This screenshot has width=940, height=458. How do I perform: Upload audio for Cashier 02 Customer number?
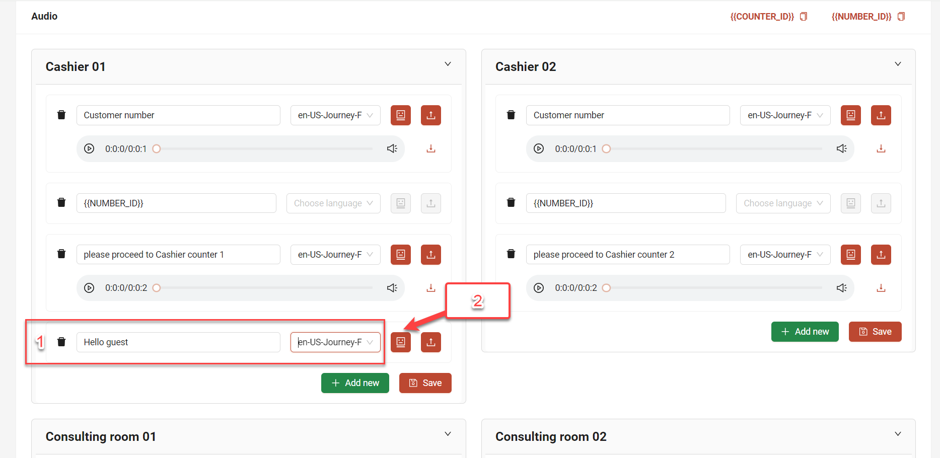pyautogui.click(x=881, y=115)
